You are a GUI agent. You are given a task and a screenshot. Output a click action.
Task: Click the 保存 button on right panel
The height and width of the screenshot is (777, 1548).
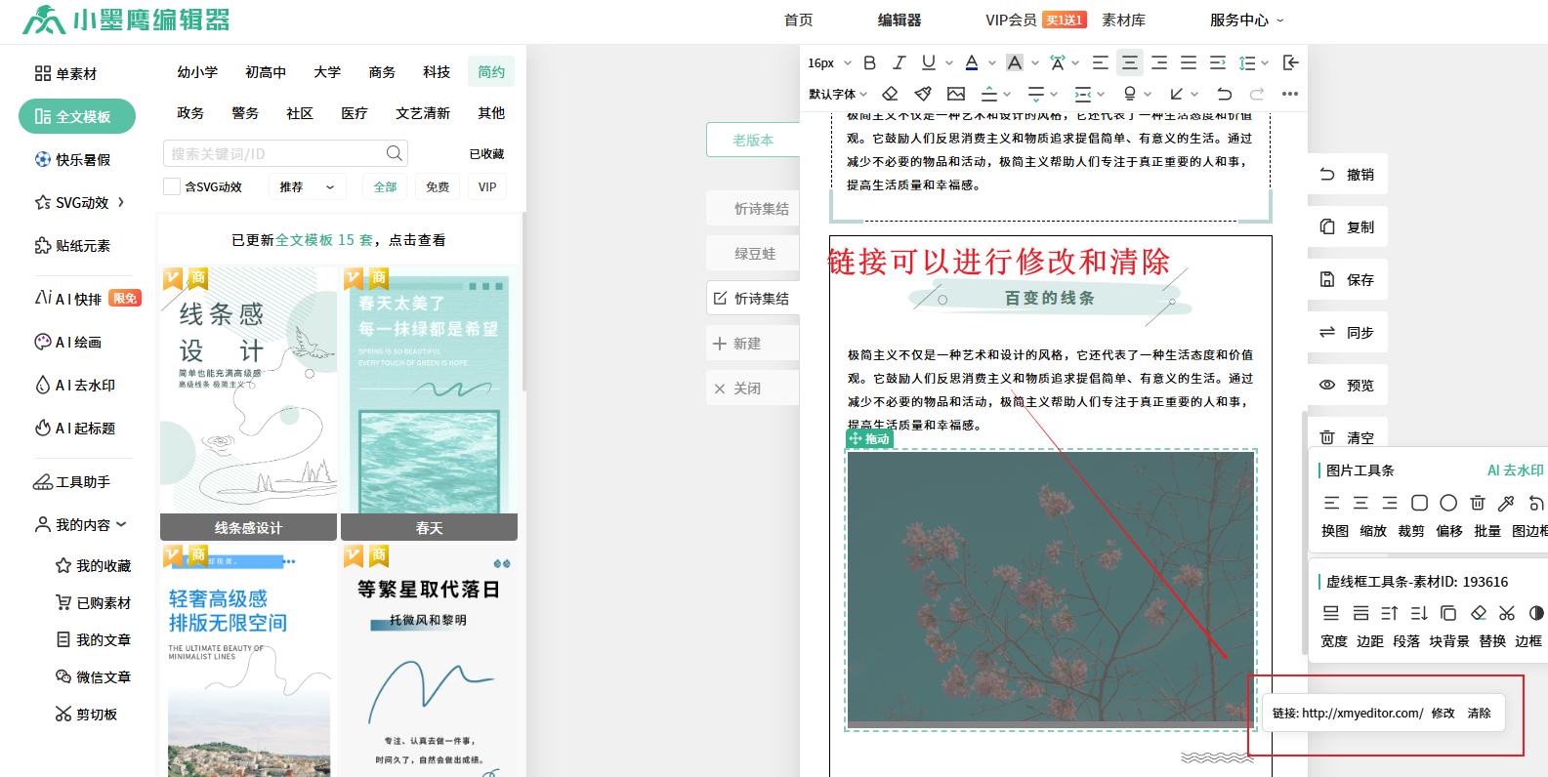(1348, 279)
